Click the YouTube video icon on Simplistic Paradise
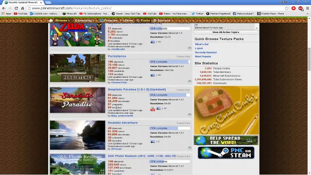The image size is (311, 175). click(153, 109)
